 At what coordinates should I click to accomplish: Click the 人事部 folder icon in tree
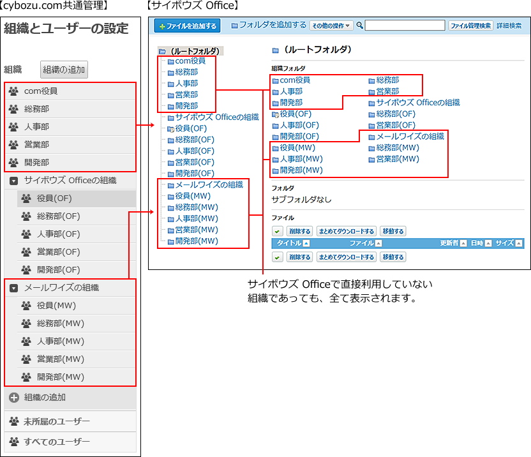coord(170,84)
